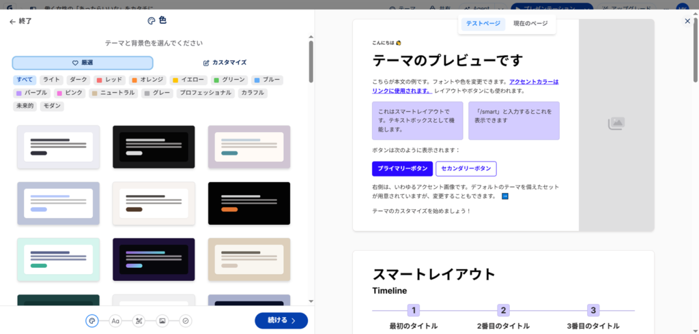Click the palette color step icon
This screenshot has width=699, height=334.
[x=92, y=320]
